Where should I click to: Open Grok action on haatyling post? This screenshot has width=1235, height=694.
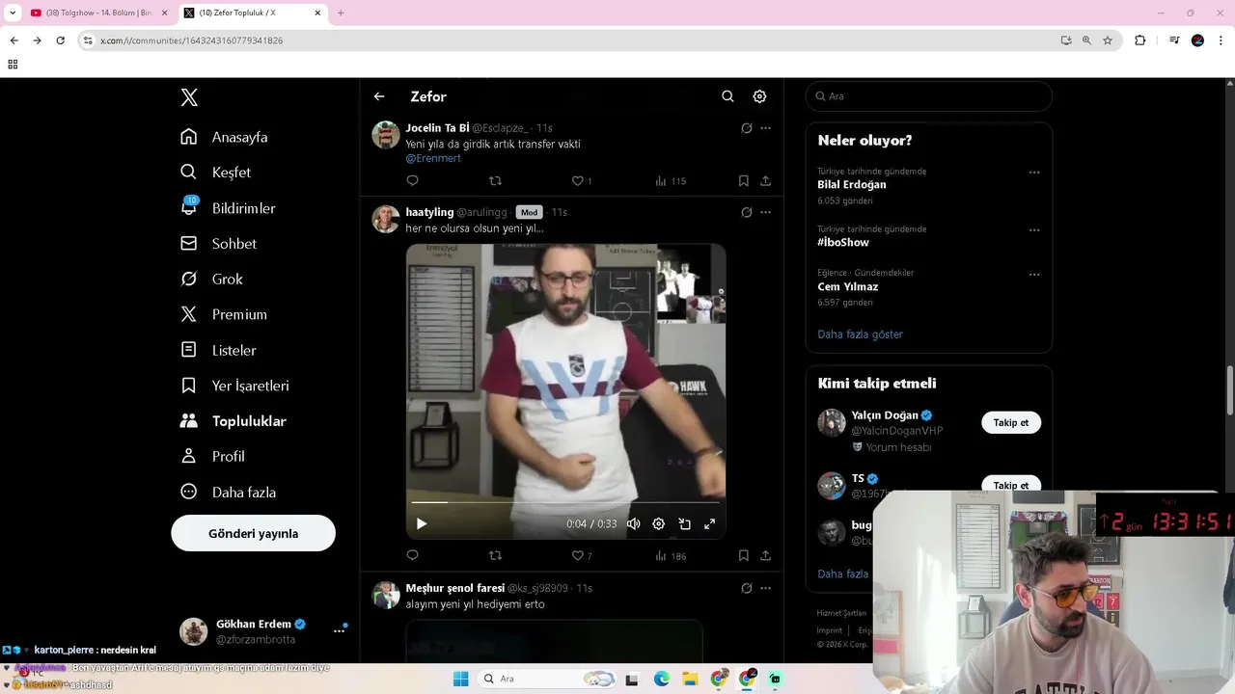746,212
